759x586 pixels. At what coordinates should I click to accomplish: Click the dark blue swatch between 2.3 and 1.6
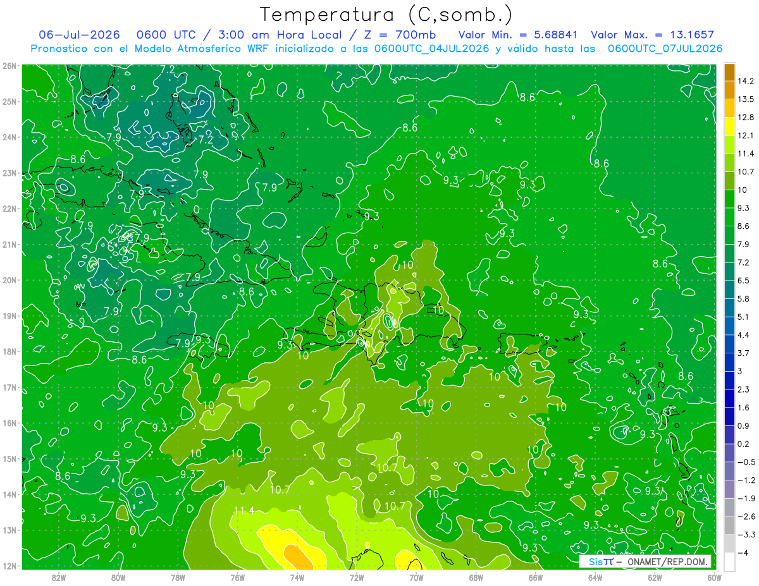(729, 398)
